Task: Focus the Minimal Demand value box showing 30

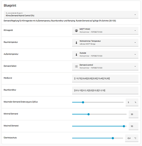Action: pos(134,114)
